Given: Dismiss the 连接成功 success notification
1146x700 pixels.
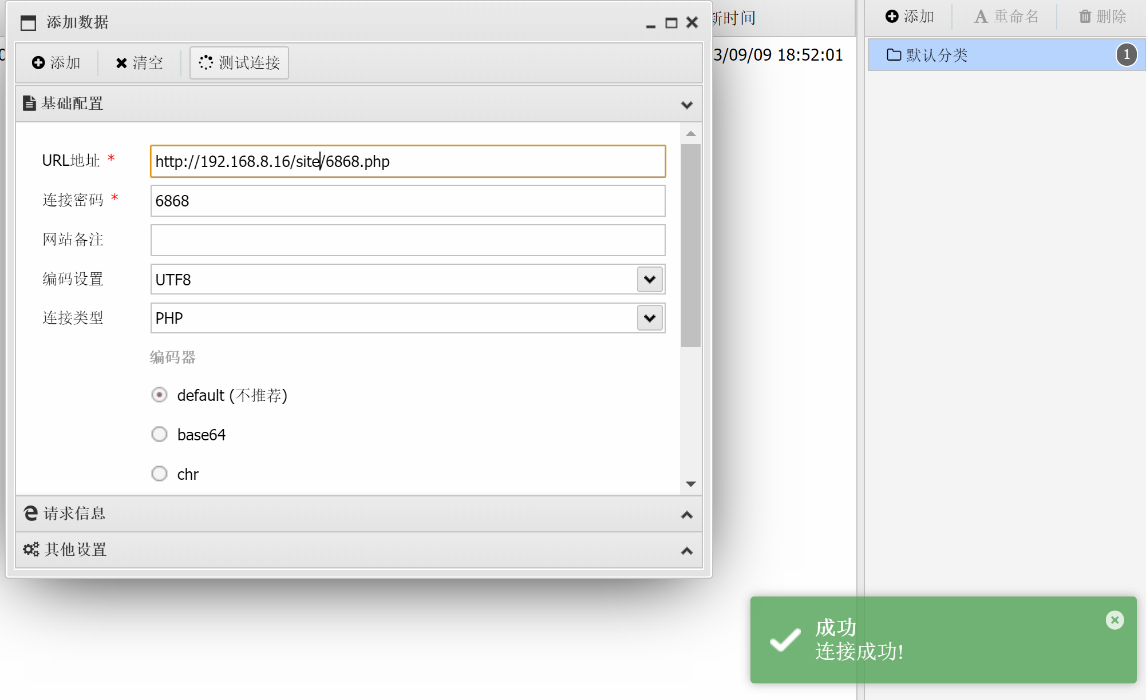Looking at the screenshot, I should (1115, 620).
